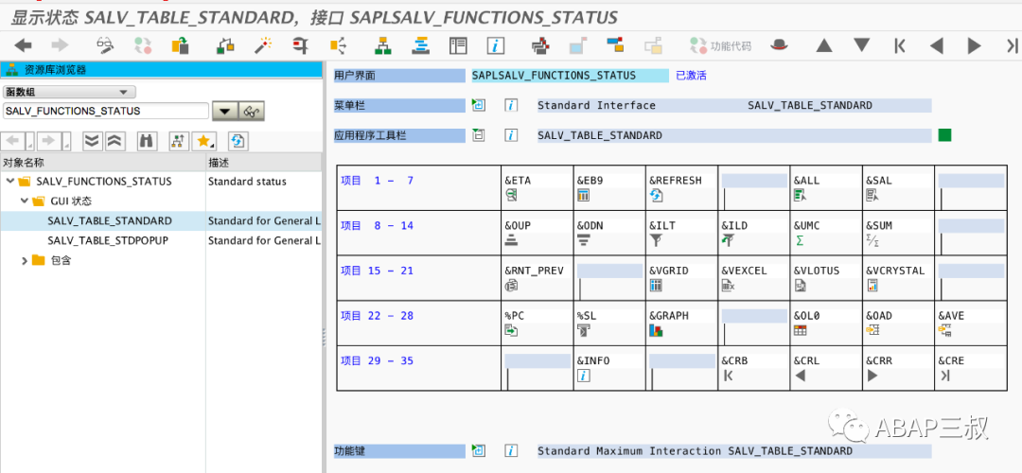1022x473 pixels.
Task: Open info icon next to 功能键
Action: (x=512, y=451)
